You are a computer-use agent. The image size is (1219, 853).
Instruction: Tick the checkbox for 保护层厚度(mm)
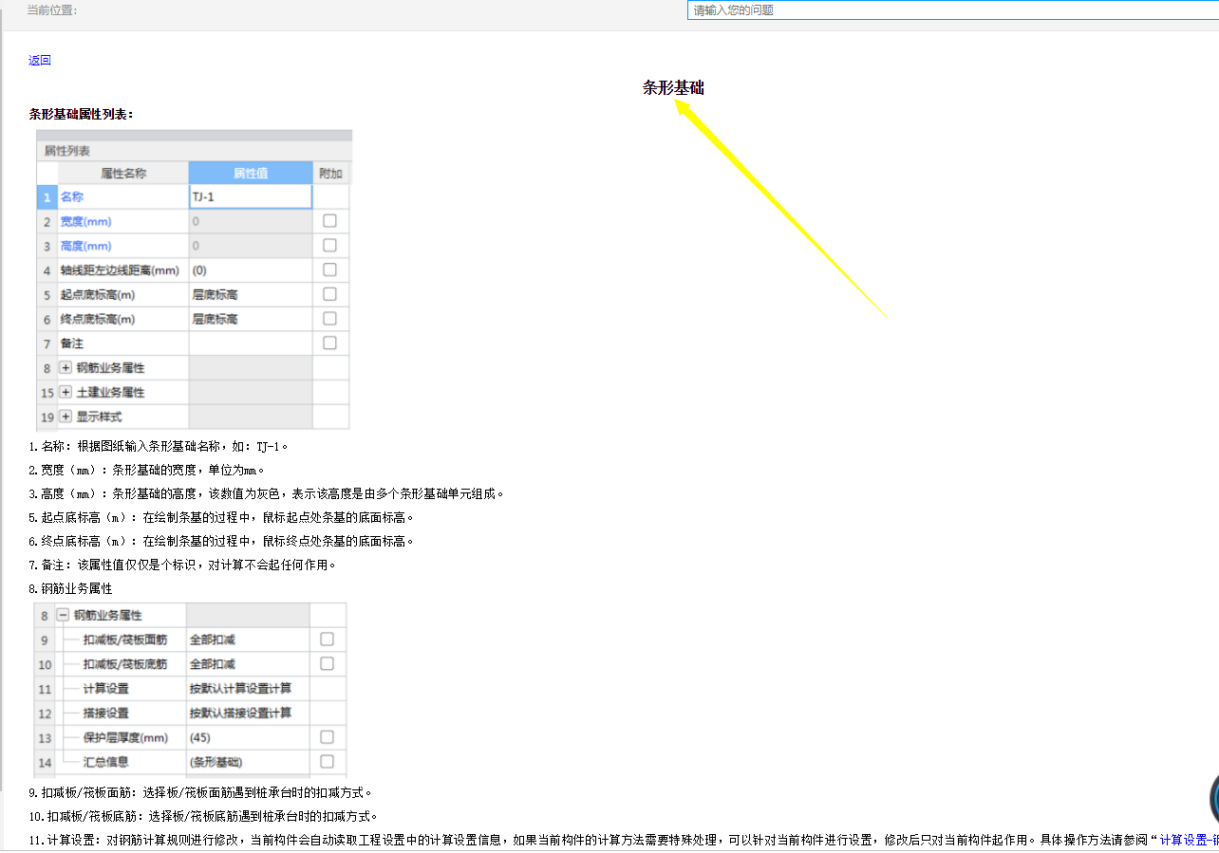[x=327, y=737]
